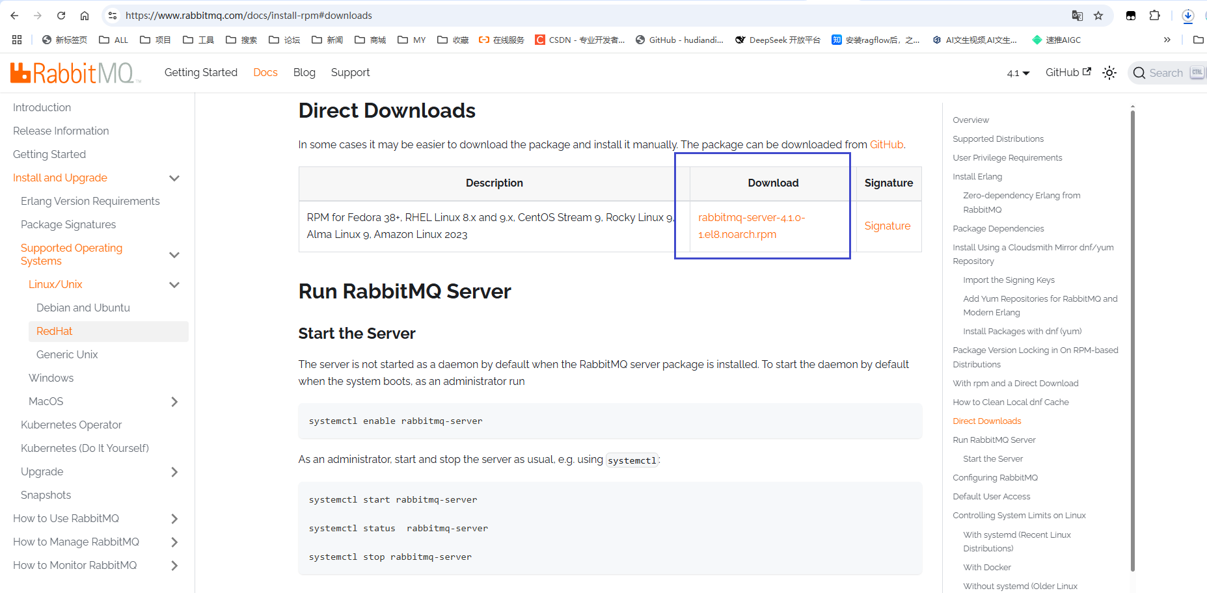View site information icon in address bar

click(113, 16)
